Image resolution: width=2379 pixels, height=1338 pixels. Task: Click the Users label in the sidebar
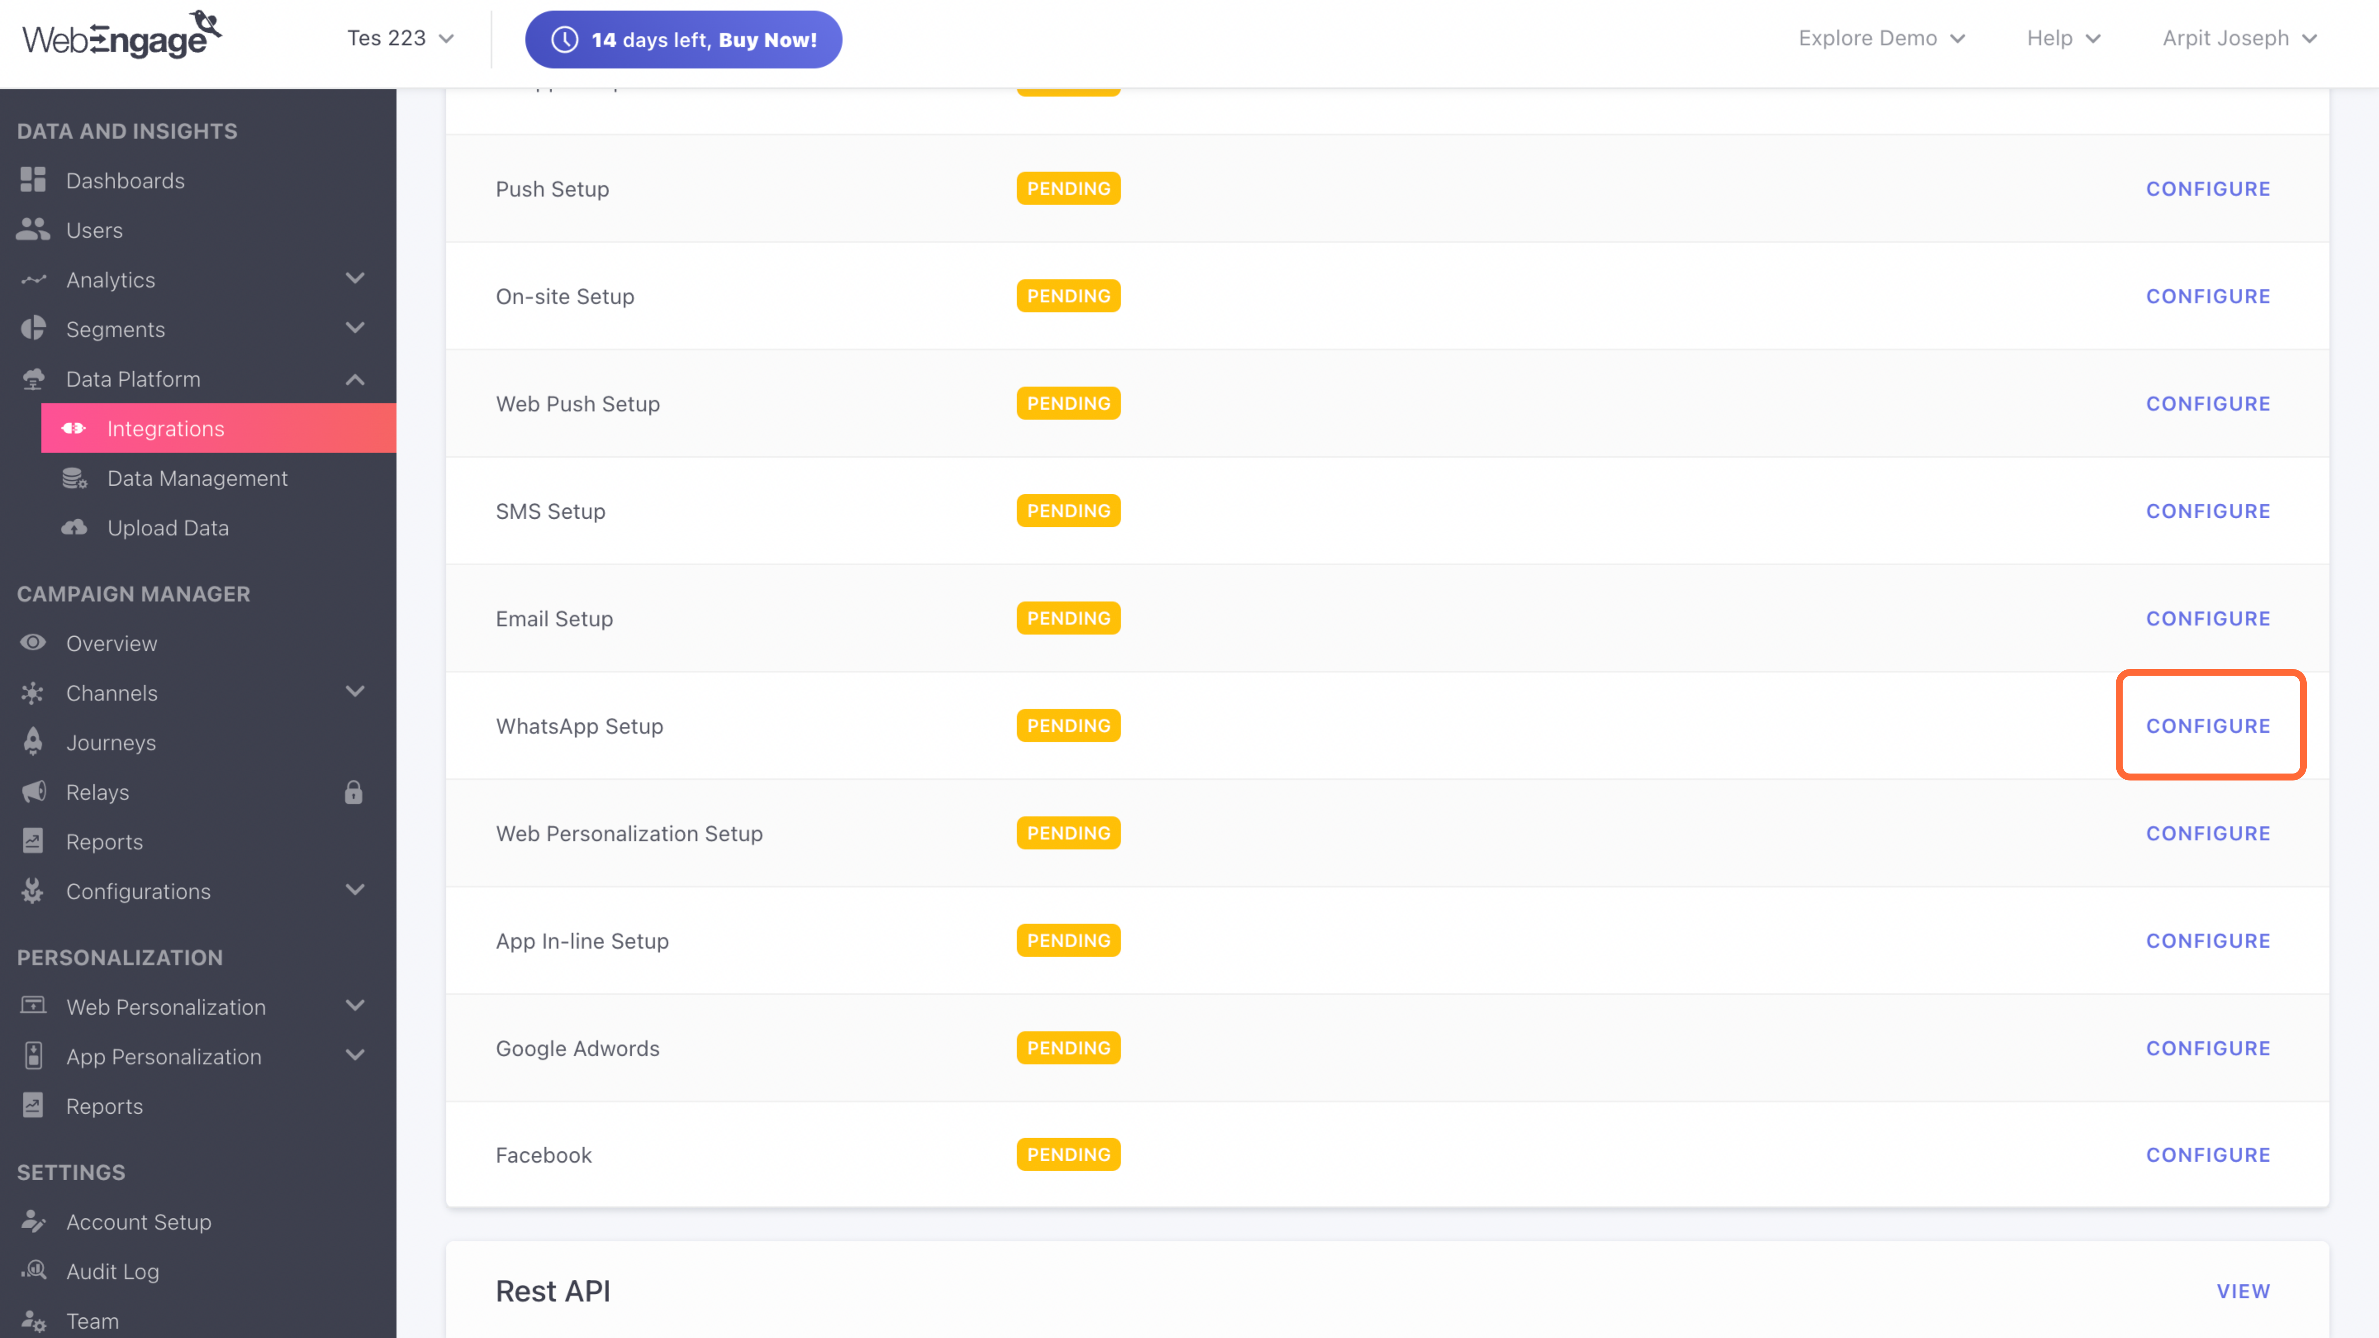[x=94, y=230]
